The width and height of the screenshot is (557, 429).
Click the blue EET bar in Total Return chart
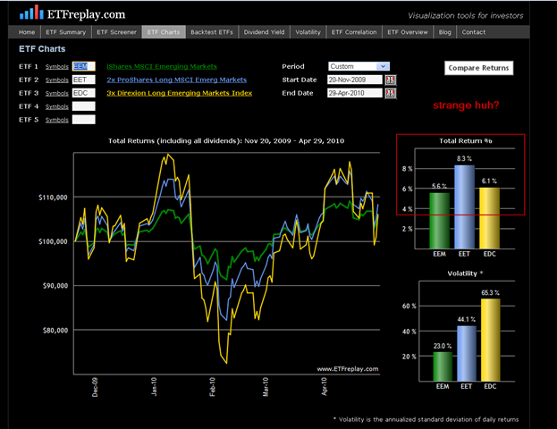click(x=464, y=207)
